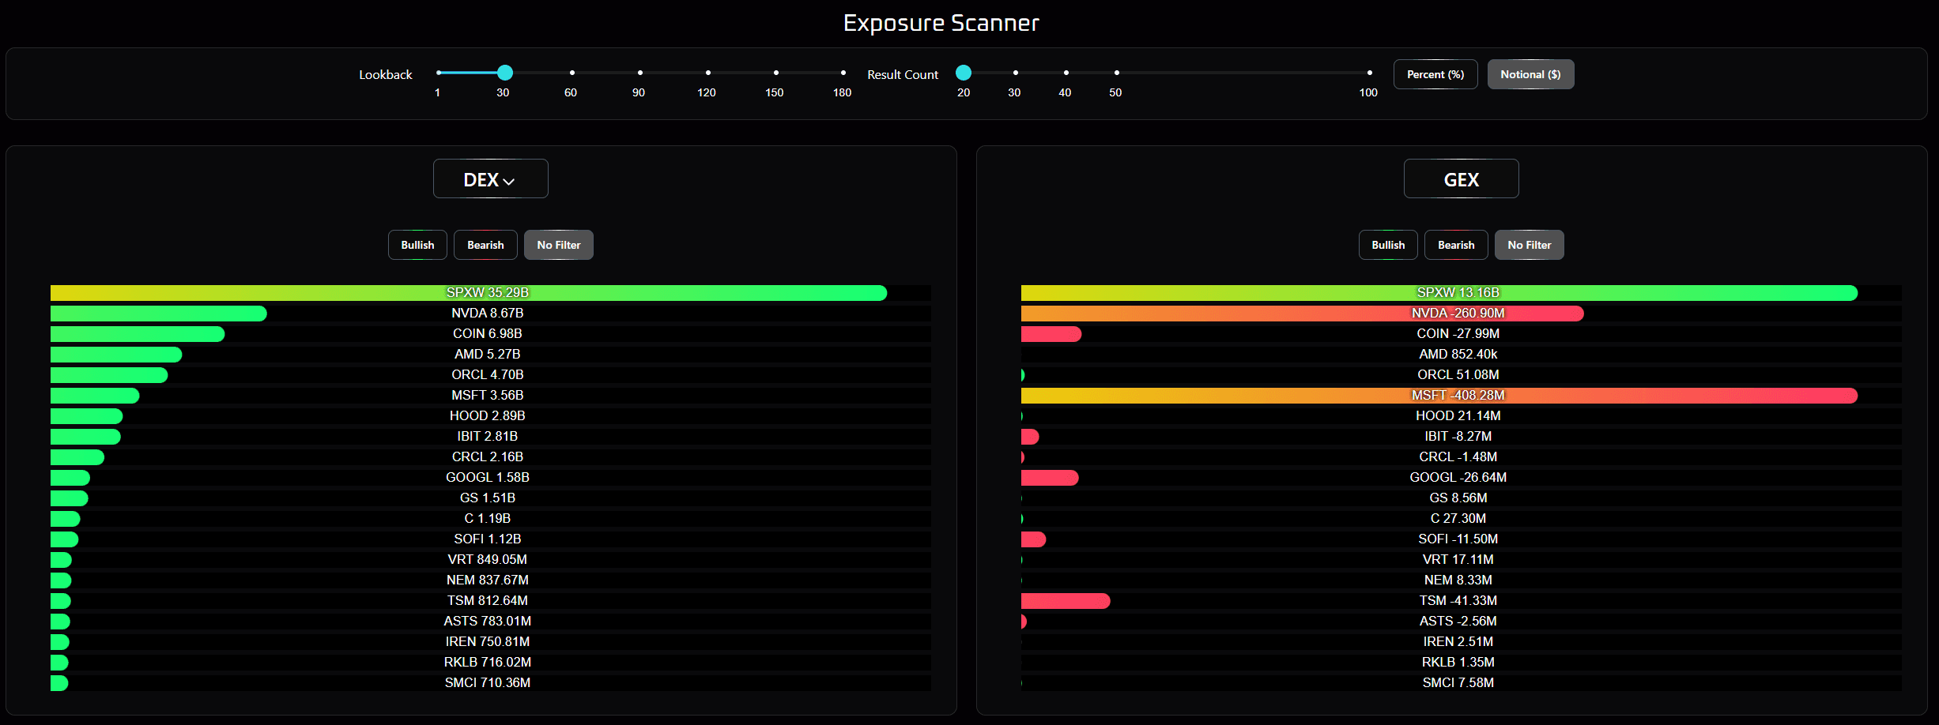Set Result Count slider to 100

pos(1369,73)
